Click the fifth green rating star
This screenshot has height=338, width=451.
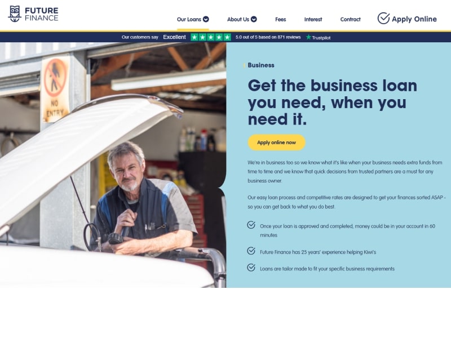(x=227, y=37)
